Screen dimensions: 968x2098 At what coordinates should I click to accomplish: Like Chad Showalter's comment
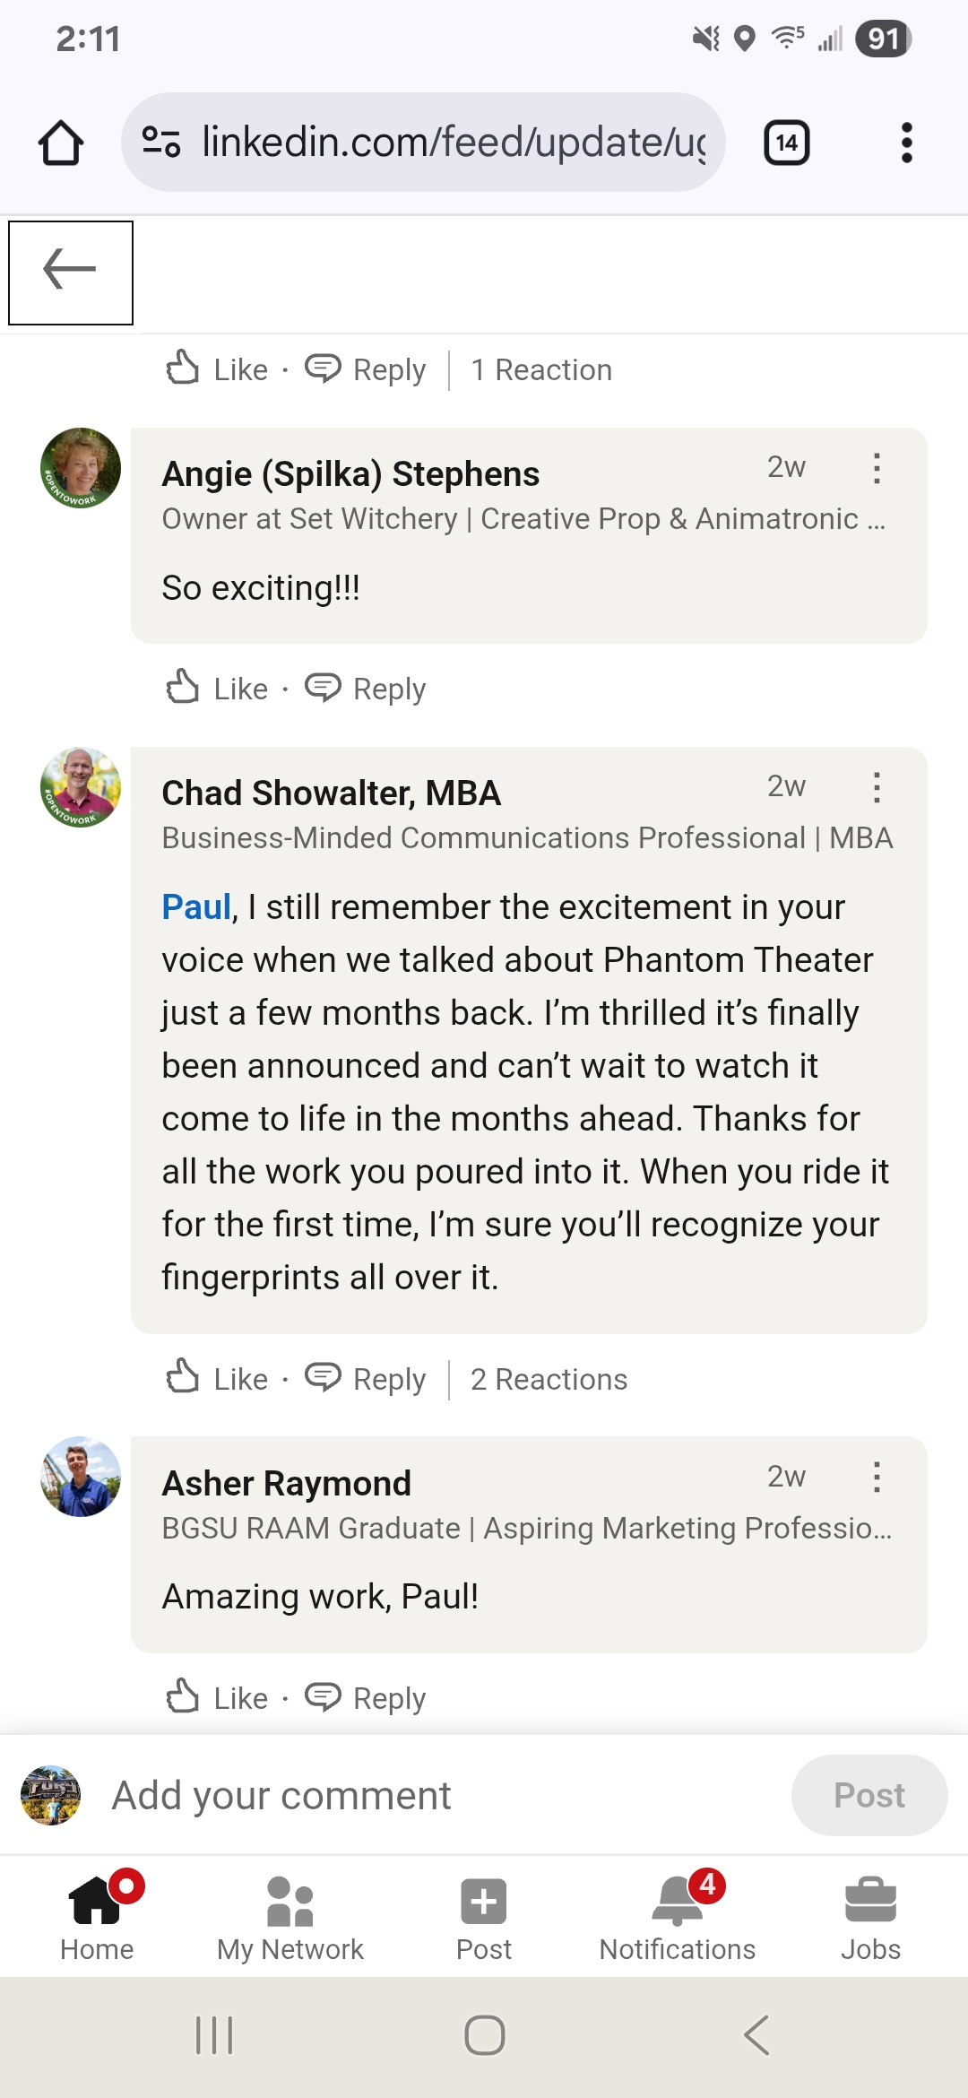point(218,1379)
